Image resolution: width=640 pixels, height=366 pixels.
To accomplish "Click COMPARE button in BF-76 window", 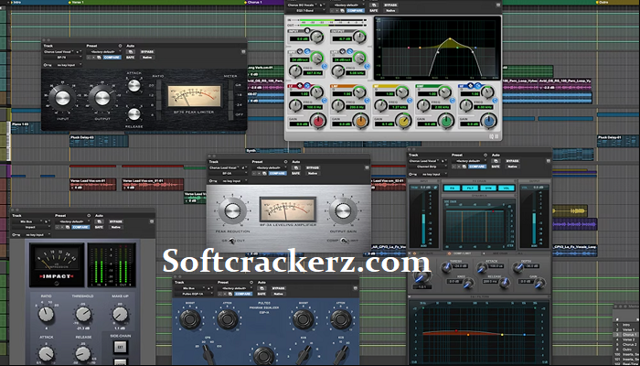I will (112, 58).
